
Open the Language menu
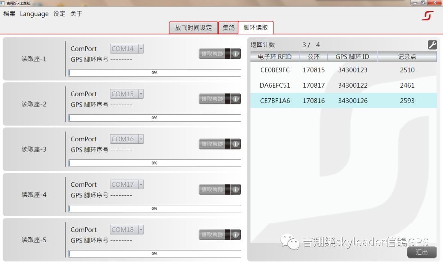(34, 14)
